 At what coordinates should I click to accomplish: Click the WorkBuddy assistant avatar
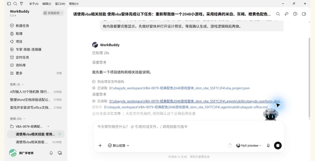(95, 45)
